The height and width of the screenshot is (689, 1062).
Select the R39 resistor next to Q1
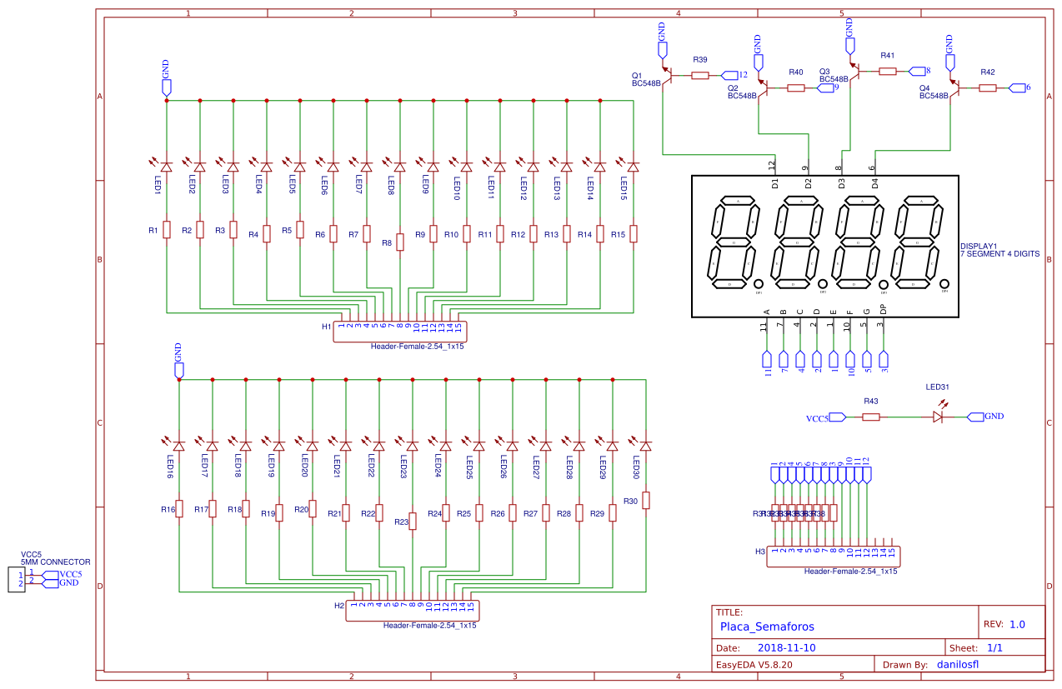pyautogui.click(x=700, y=75)
